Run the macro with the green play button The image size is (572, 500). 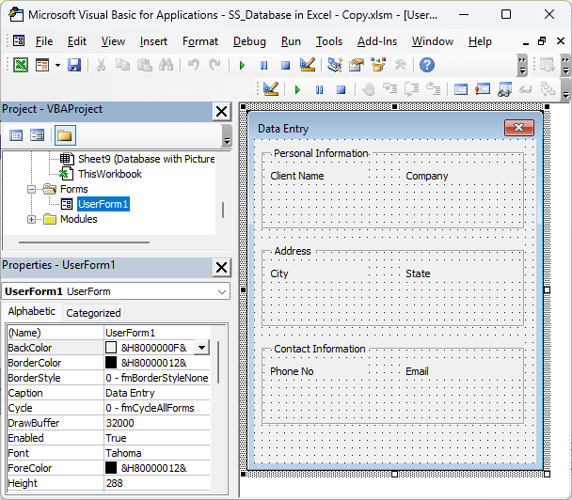click(242, 65)
